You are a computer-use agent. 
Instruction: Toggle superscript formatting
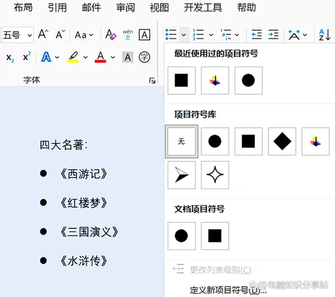(27, 56)
